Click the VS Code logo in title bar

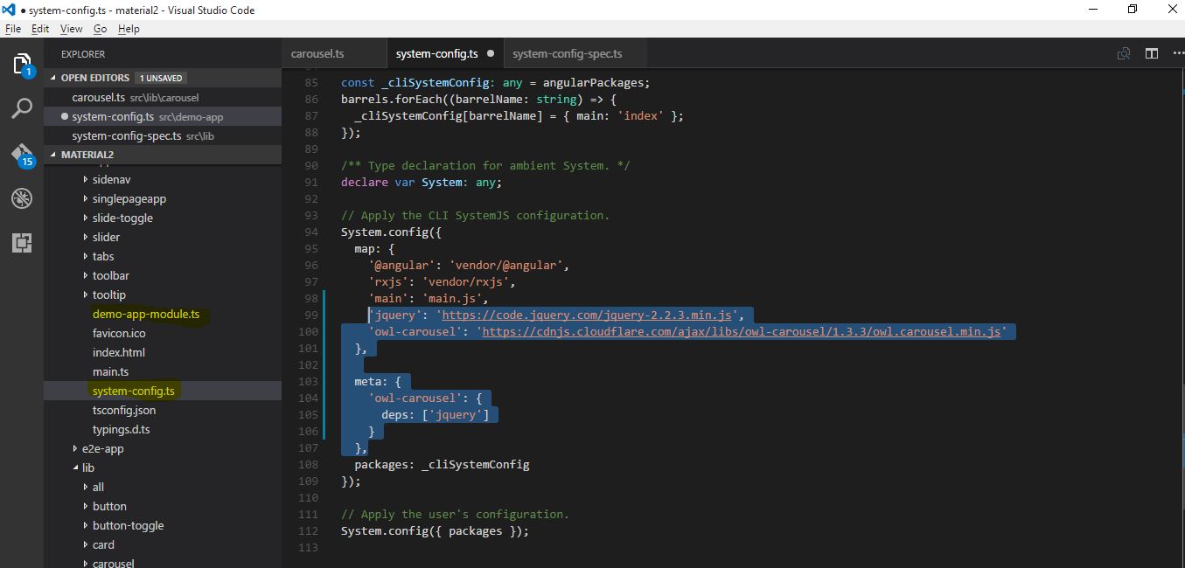(x=9, y=10)
